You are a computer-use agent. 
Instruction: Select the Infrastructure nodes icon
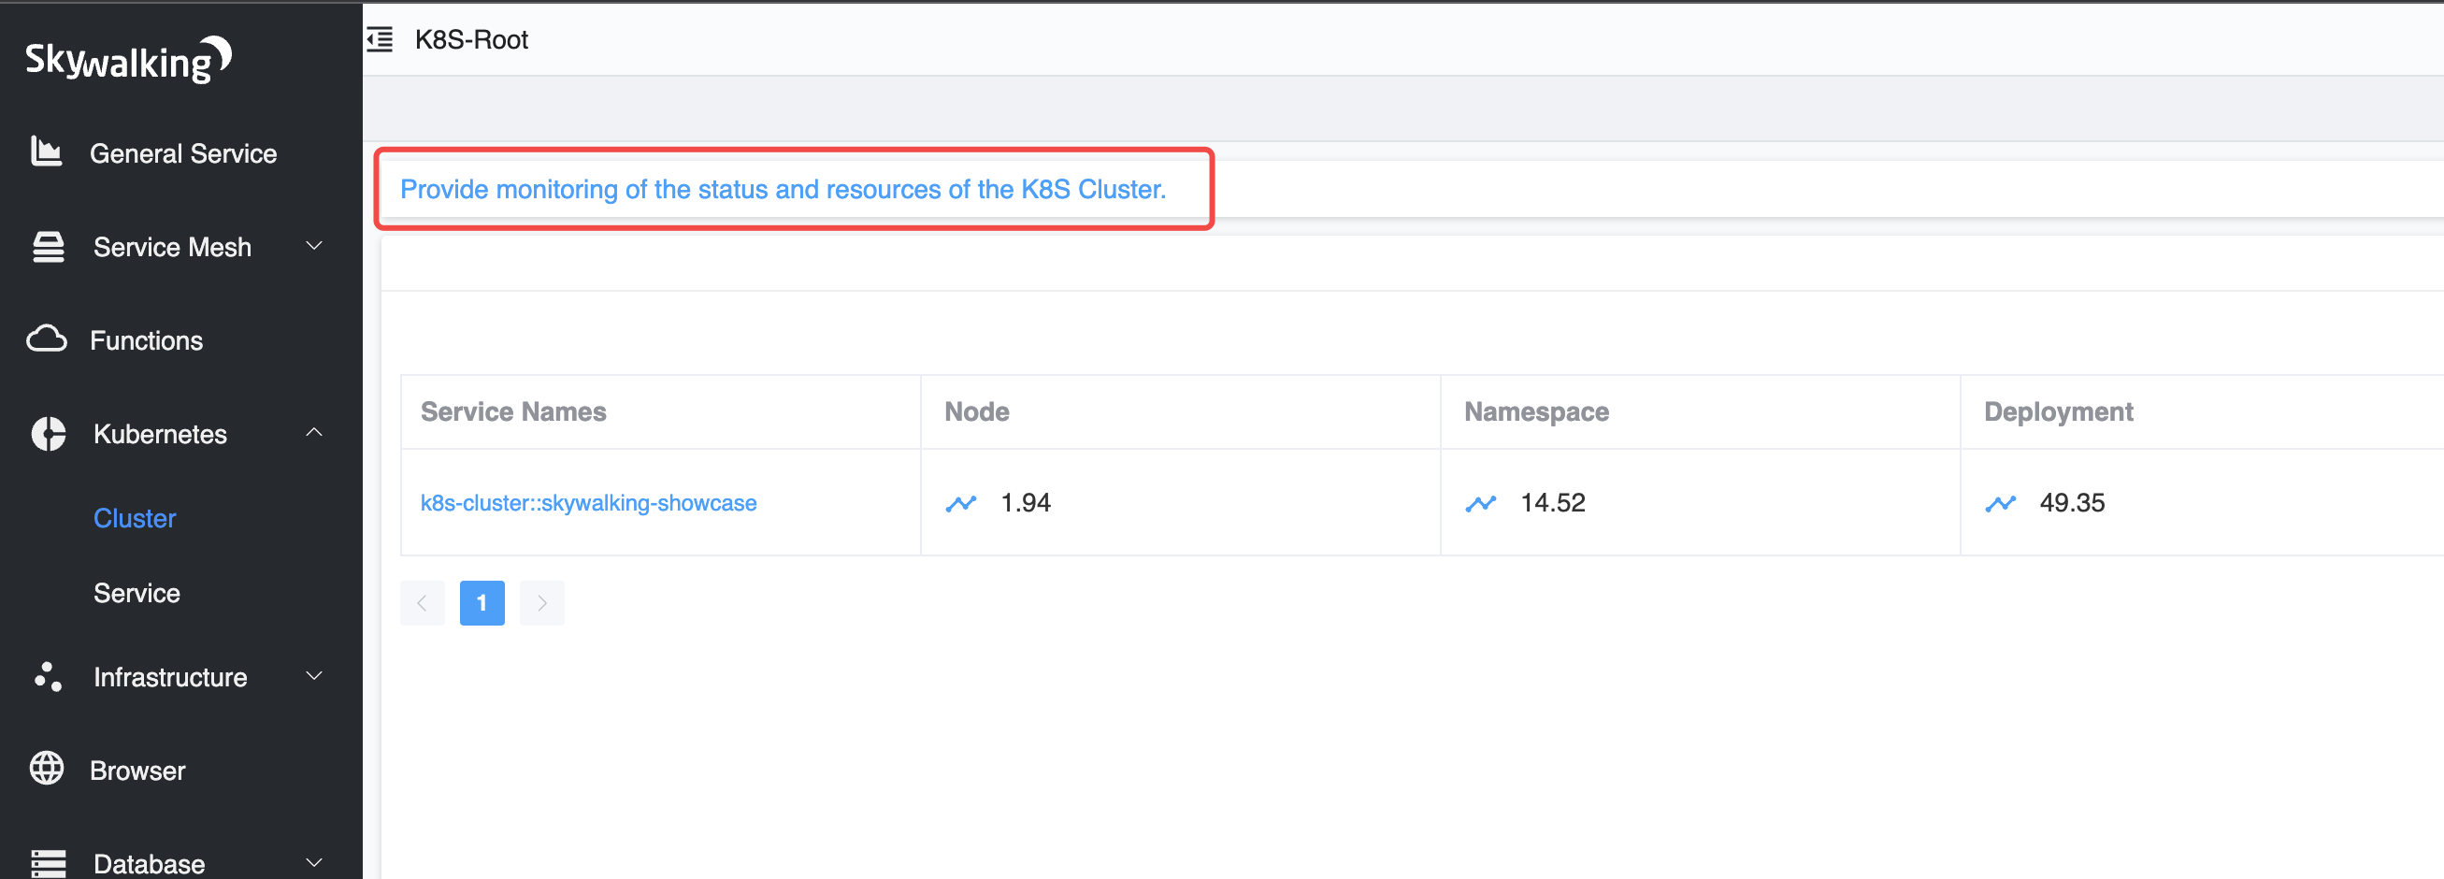click(47, 676)
